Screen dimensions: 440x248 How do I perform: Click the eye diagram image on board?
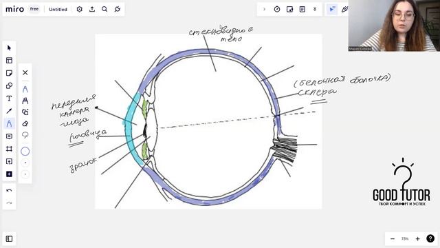click(x=208, y=121)
